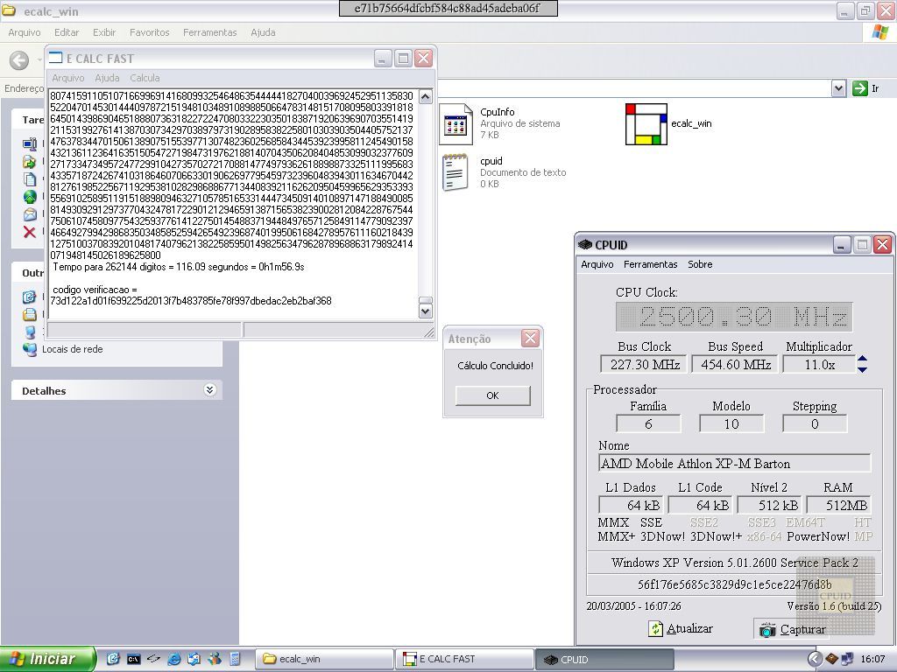This screenshot has width=897, height=672.
Task: Click the Locais de rede network icon
Action: pyautogui.click(x=30, y=349)
